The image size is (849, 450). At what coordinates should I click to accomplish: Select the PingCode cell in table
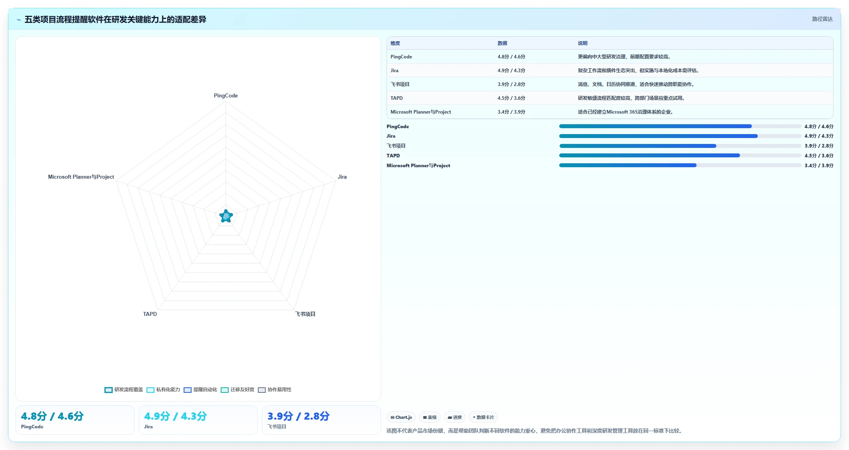[x=401, y=57]
